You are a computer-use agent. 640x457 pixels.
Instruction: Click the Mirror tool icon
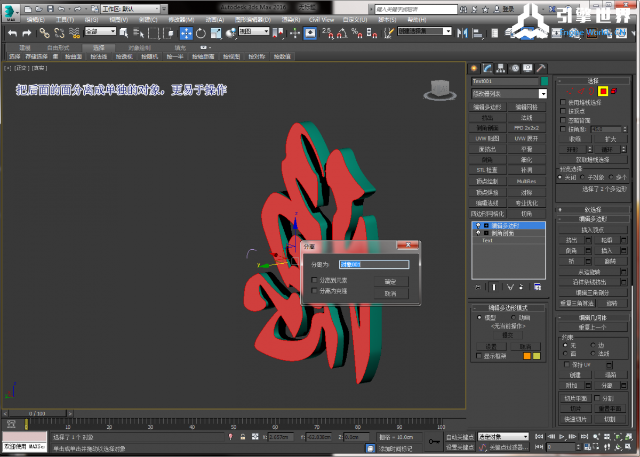click(x=462, y=33)
